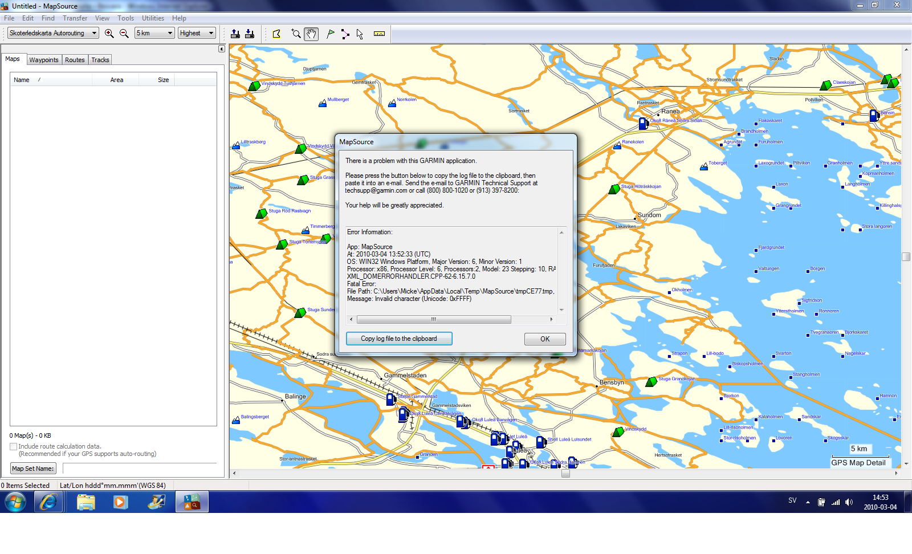The image size is (912, 554).
Task: Select the Zoom tool icon
Action: (296, 34)
